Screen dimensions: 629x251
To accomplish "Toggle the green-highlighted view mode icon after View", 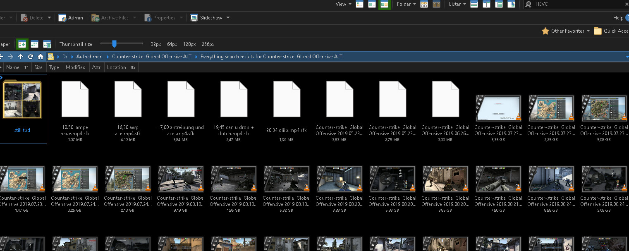I will coord(385,4).
